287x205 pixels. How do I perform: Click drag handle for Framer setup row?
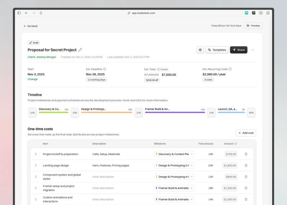(36, 188)
